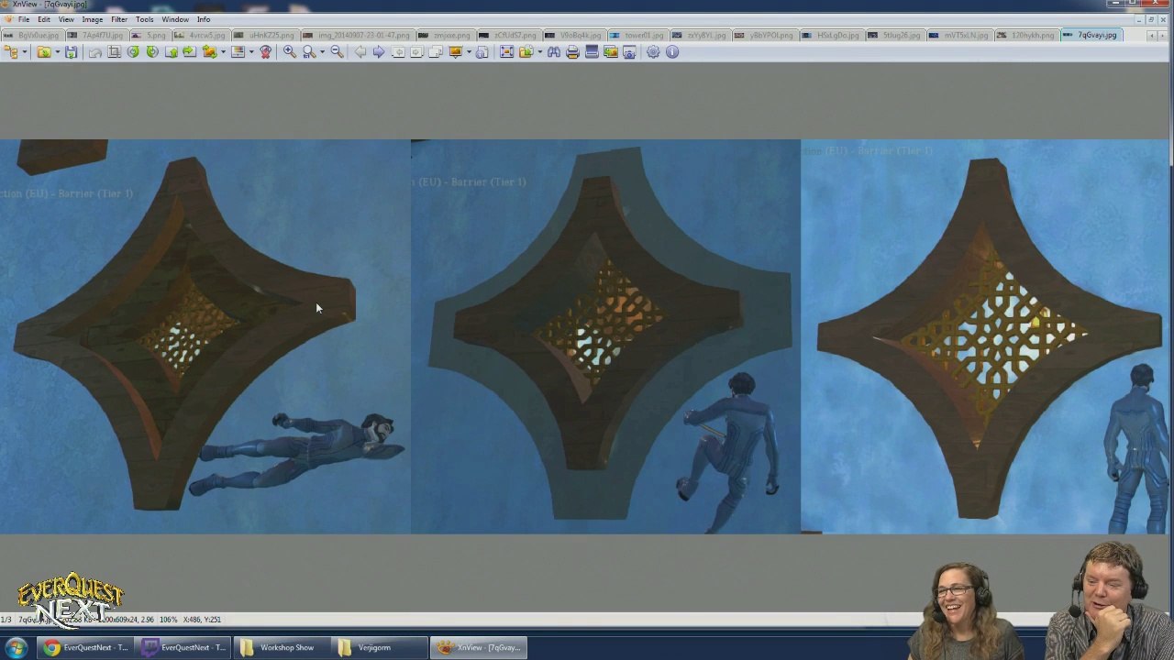Click the scanner acquire icon
Viewport: 1174px width, 660px height.
click(593, 52)
